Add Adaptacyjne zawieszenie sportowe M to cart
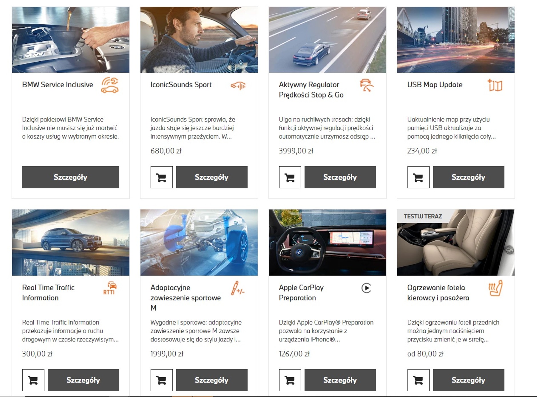Viewport: 537px width, 397px height. [x=161, y=380]
